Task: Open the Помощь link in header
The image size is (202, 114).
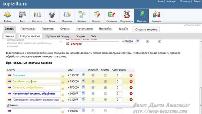Action: point(185,1)
